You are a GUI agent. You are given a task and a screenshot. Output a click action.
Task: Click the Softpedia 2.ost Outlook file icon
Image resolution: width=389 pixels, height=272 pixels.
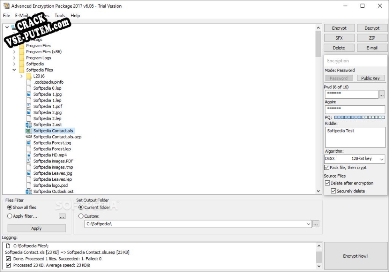tap(29, 125)
